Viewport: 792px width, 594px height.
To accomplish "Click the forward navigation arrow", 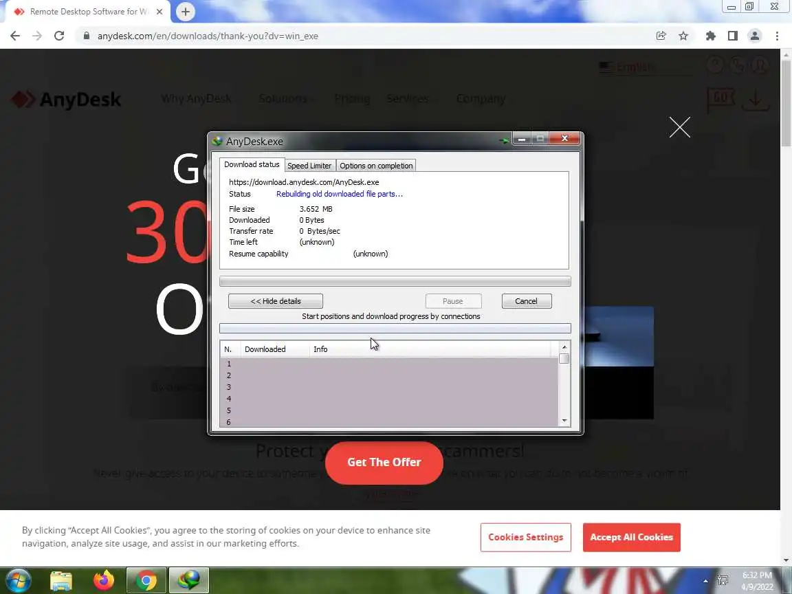I will [x=37, y=36].
